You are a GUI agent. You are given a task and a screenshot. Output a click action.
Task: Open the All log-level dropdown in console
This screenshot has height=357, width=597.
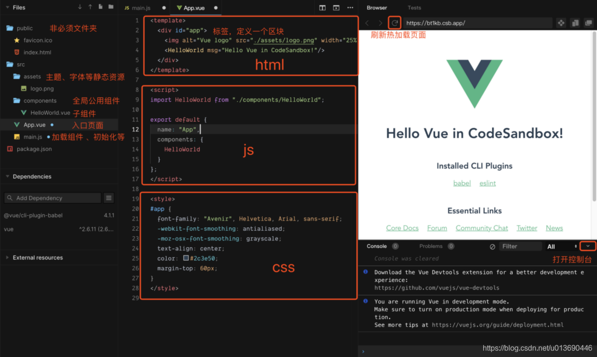click(x=561, y=246)
